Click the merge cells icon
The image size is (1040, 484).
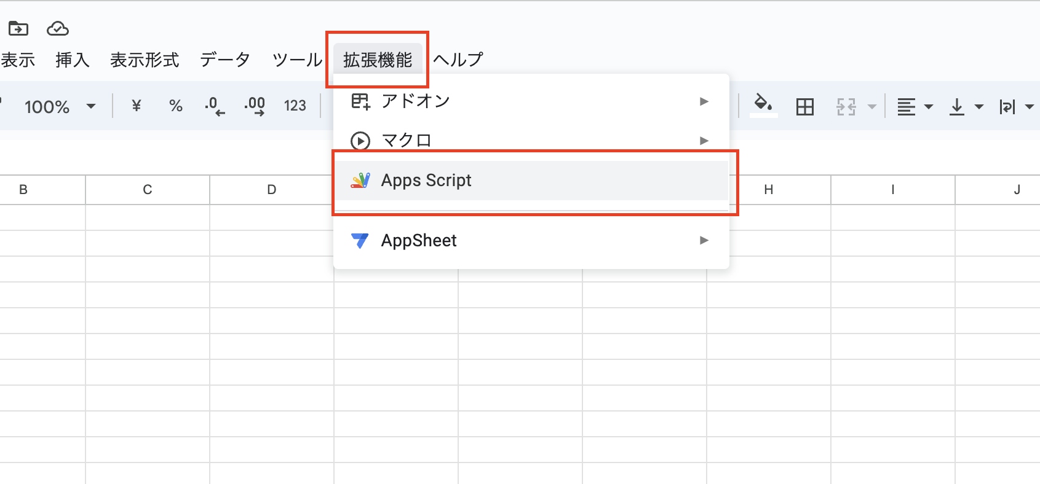pos(846,107)
